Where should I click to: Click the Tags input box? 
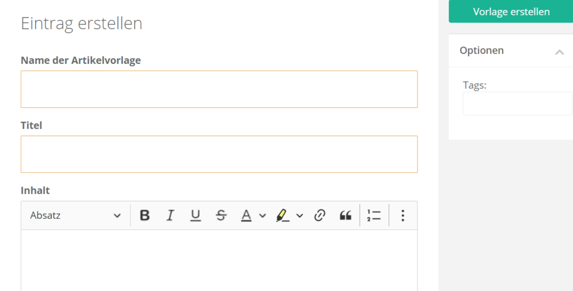coord(517,104)
